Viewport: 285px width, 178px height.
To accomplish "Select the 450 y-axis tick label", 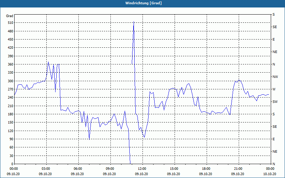I will tap(11, 40).
